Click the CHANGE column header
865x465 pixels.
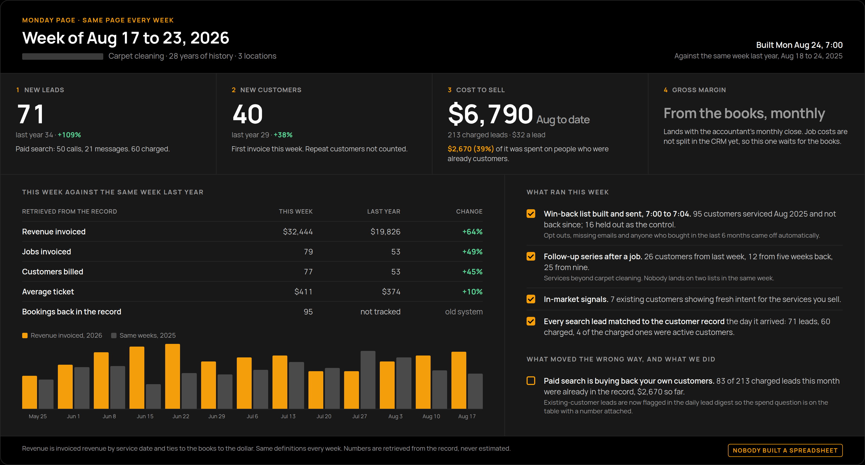click(469, 211)
